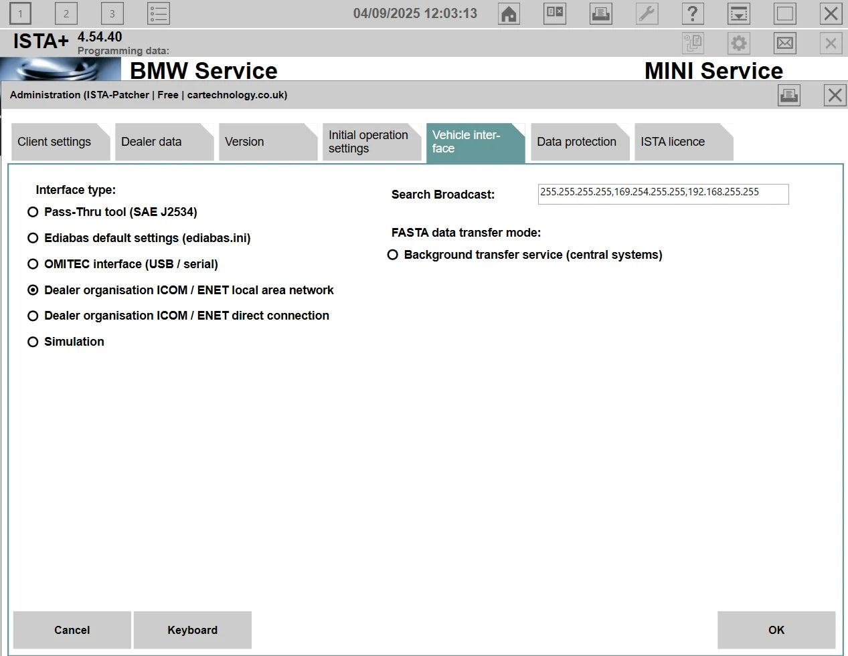
Task: Enable Background transfer service for FASTA
Action: [392, 254]
